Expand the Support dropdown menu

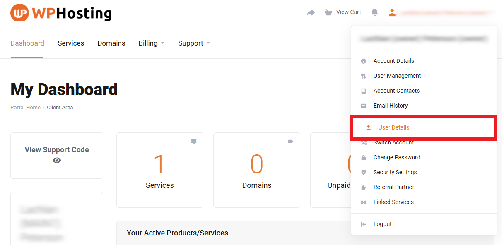(x=194, y=43)
